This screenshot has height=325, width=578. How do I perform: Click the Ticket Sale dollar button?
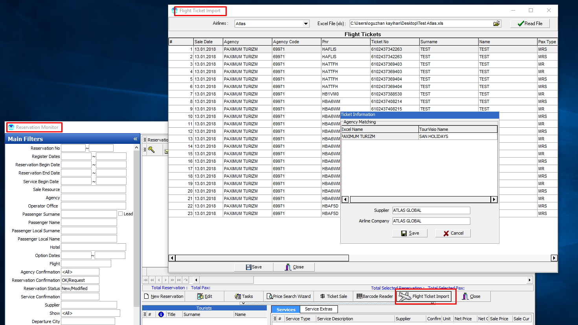click(x=334, y=296)
